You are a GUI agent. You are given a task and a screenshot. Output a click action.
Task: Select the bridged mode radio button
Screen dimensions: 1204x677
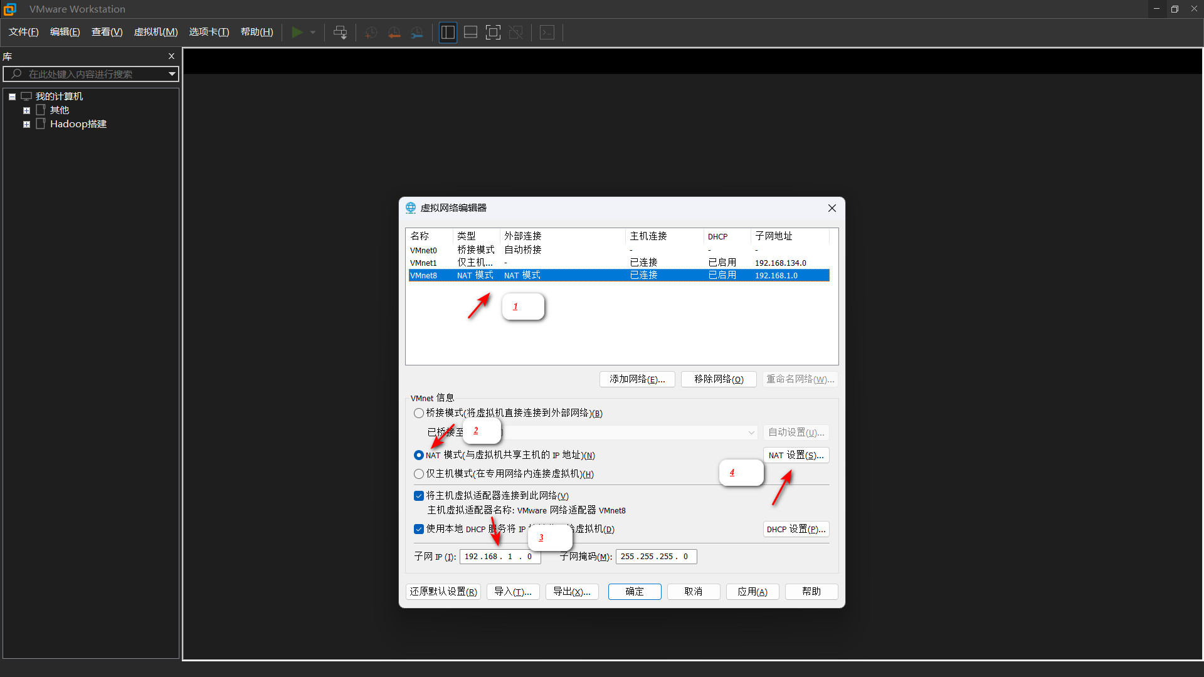[419, 413]
